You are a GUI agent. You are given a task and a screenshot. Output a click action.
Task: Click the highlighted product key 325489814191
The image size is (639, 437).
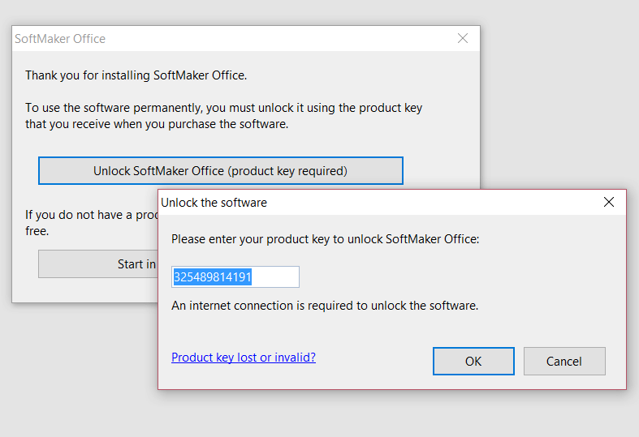pos(212,277)
